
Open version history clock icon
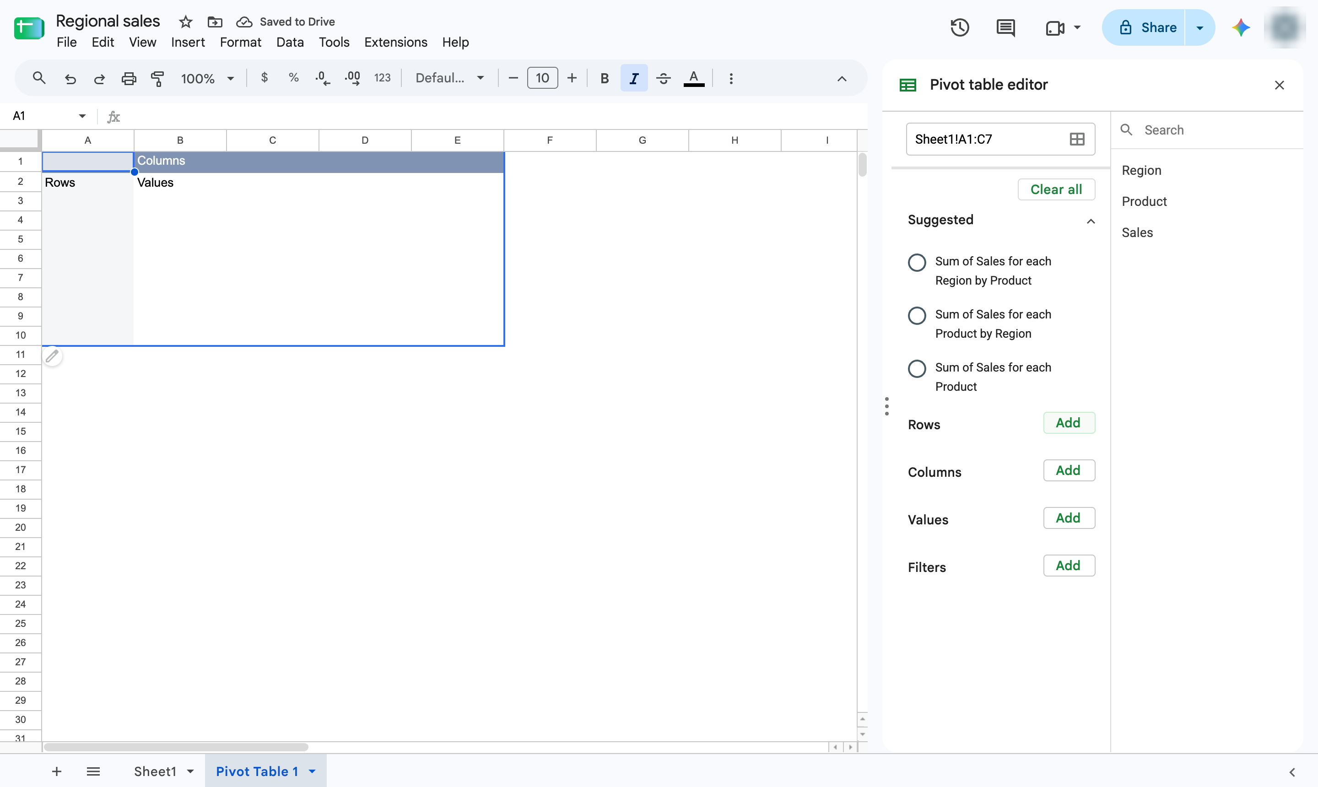click(960, 27)
